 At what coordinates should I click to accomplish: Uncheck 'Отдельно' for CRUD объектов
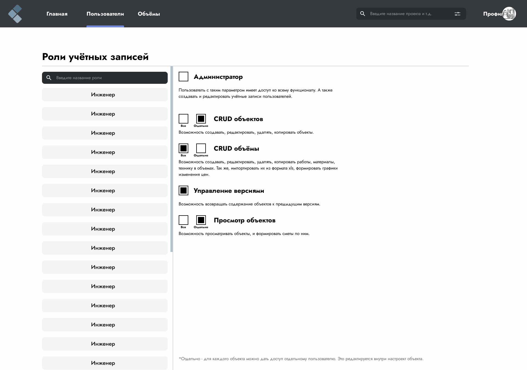click(201, 119)
